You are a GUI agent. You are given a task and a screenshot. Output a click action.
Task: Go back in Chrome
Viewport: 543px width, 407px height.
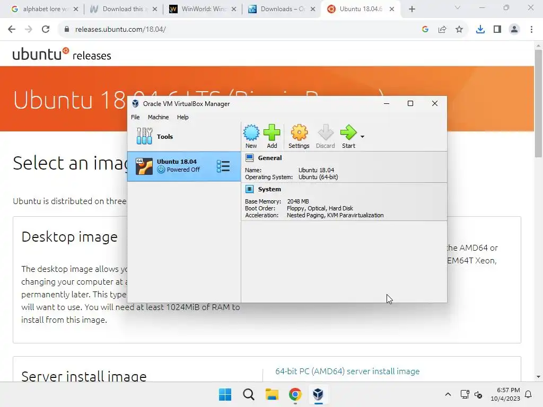click(x=12, y=29)
